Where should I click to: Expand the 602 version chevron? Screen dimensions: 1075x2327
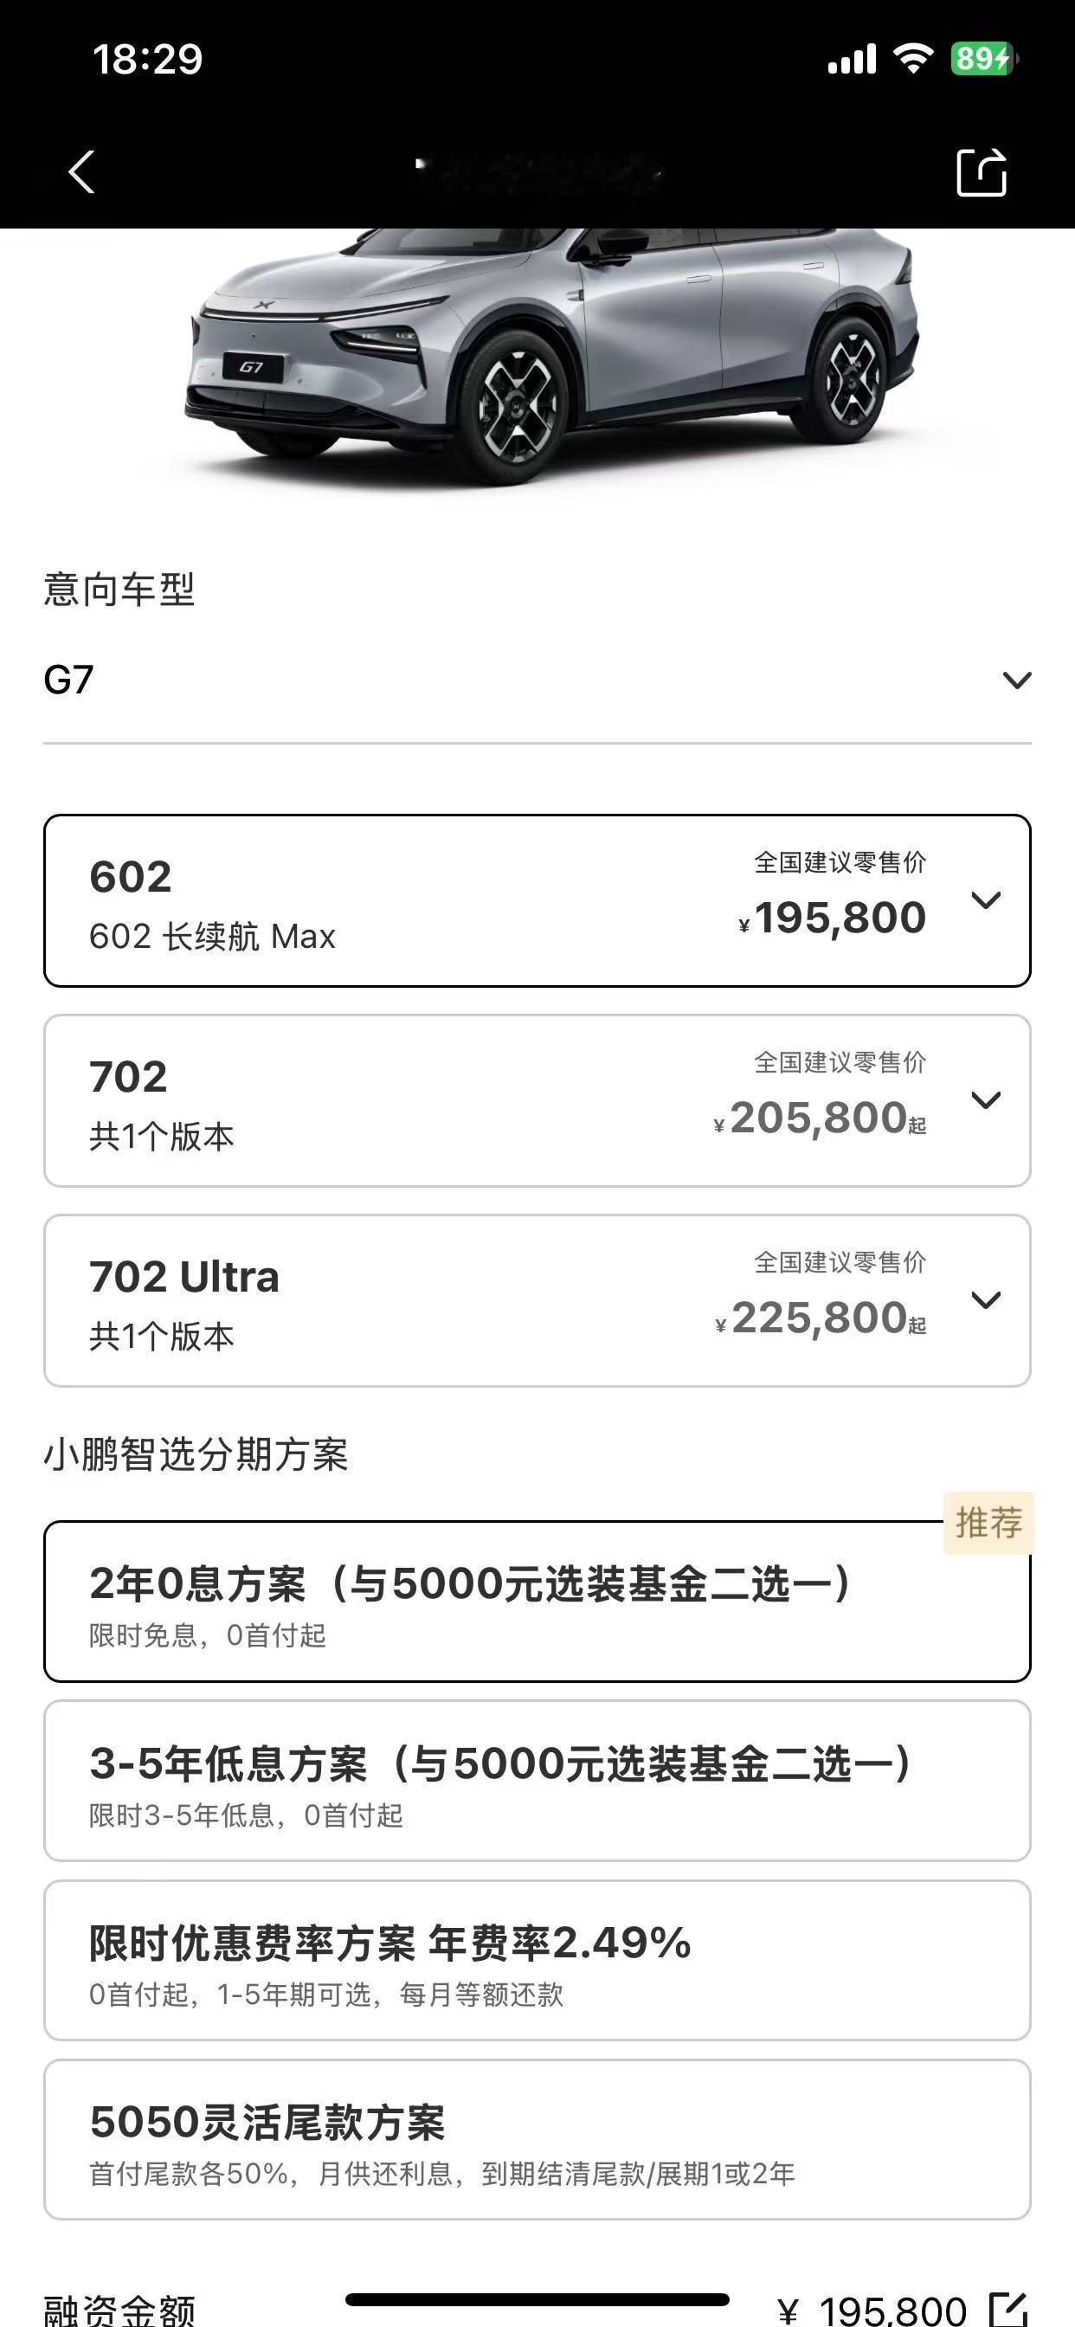click(986, 899)
